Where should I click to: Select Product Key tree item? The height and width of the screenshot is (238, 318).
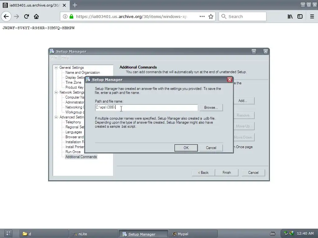tap(74, 87)
